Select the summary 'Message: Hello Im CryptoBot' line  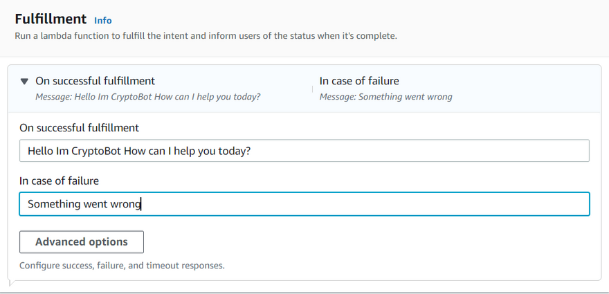147,97
